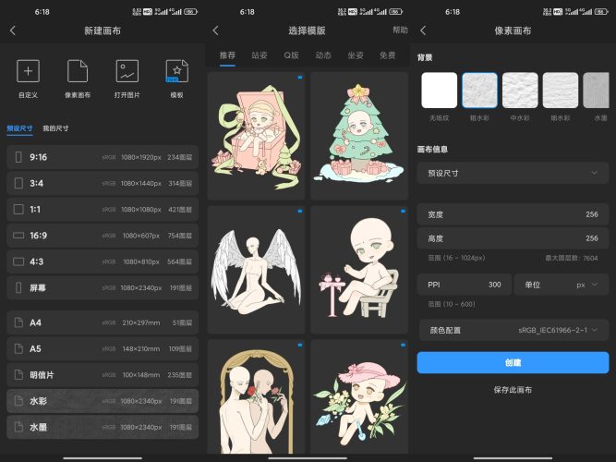Tap the 自定义 custom canvas icon

(x=29, y=71)
